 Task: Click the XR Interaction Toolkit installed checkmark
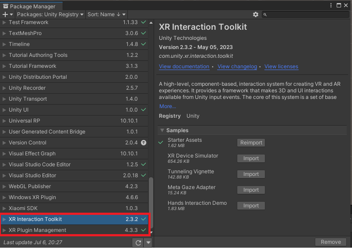144,219
